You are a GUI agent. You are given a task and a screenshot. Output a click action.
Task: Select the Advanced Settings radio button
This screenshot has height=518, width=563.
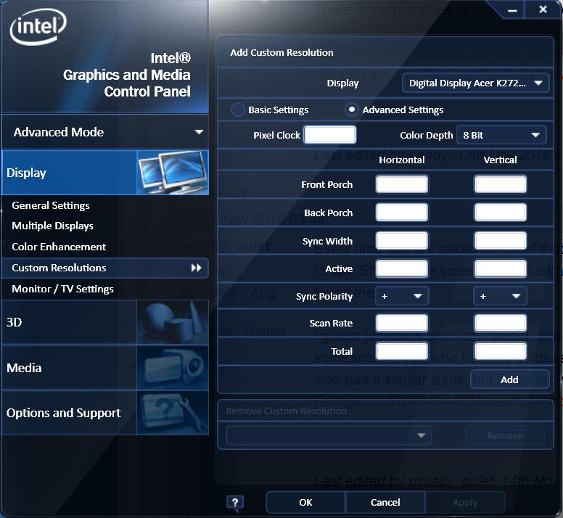pyautogui.click(x=352, y=110)
